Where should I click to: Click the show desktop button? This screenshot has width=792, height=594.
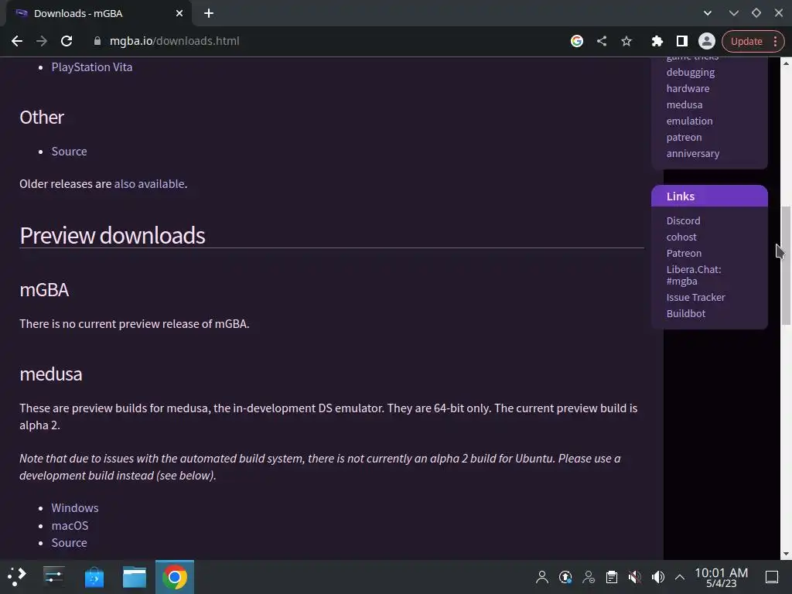click(x=772, y=577)
